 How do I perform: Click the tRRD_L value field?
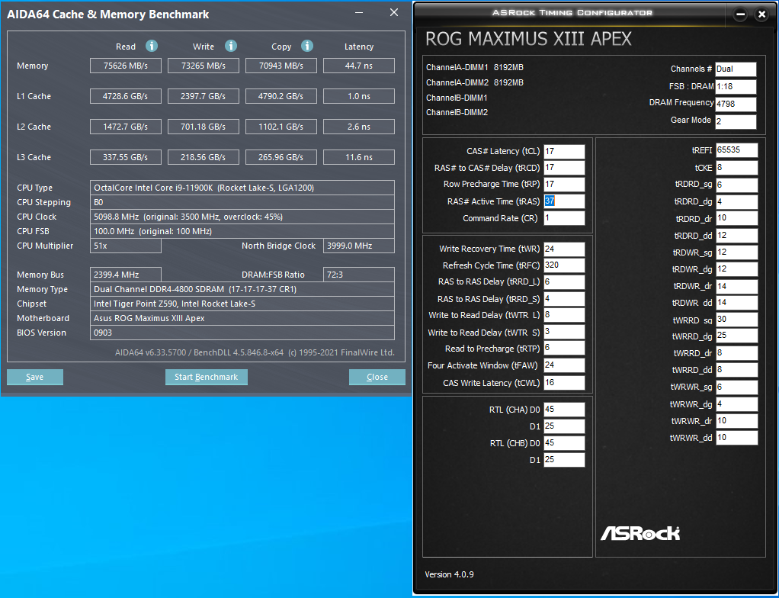click(564, 282)
